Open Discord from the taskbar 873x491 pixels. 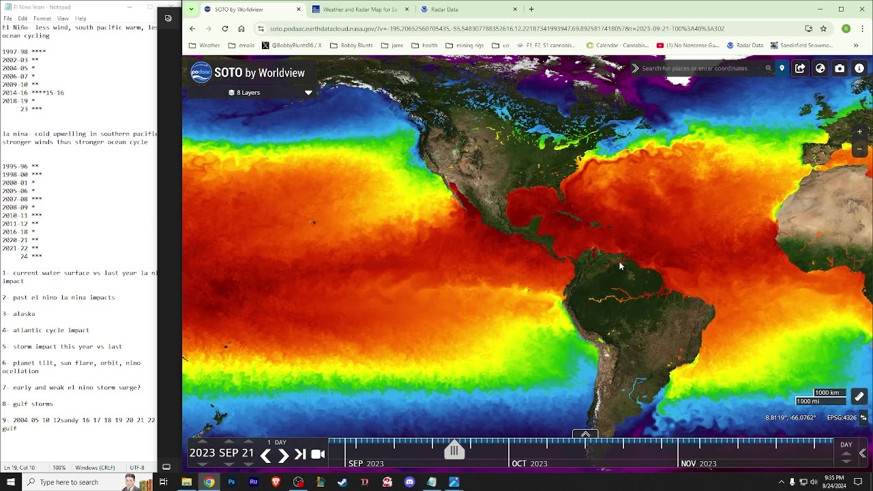409,482
